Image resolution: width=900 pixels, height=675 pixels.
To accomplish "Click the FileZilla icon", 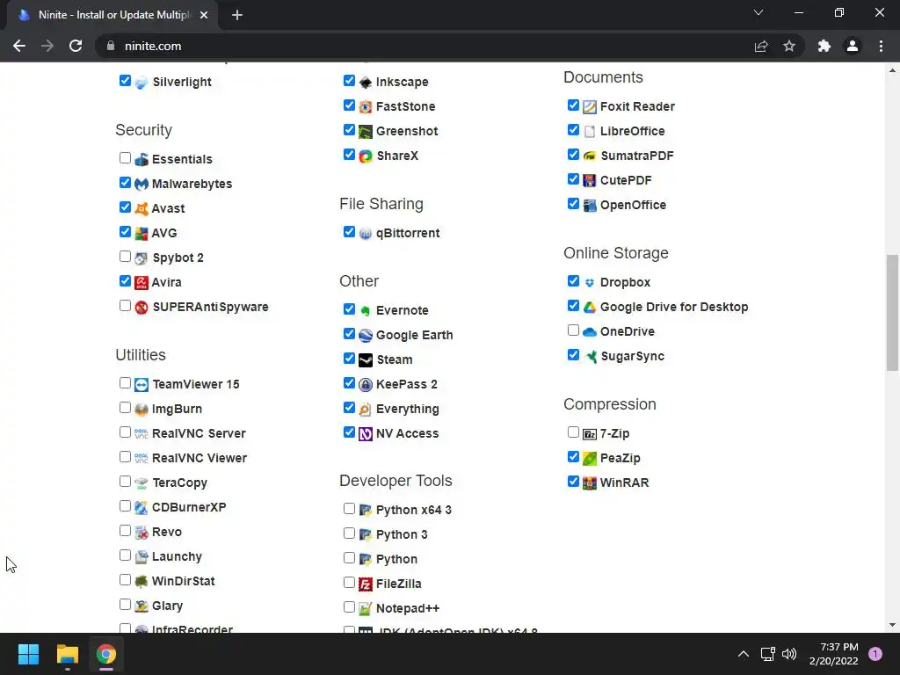I will coord(366,584).
